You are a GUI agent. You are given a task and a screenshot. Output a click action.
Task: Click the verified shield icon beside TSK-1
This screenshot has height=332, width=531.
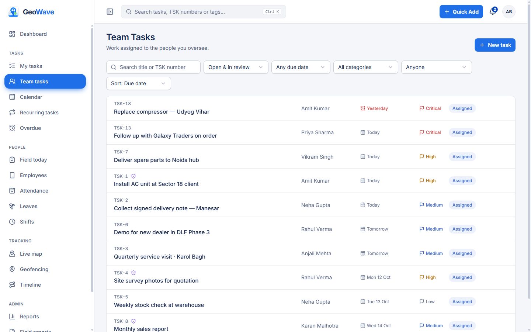(133, 176)
